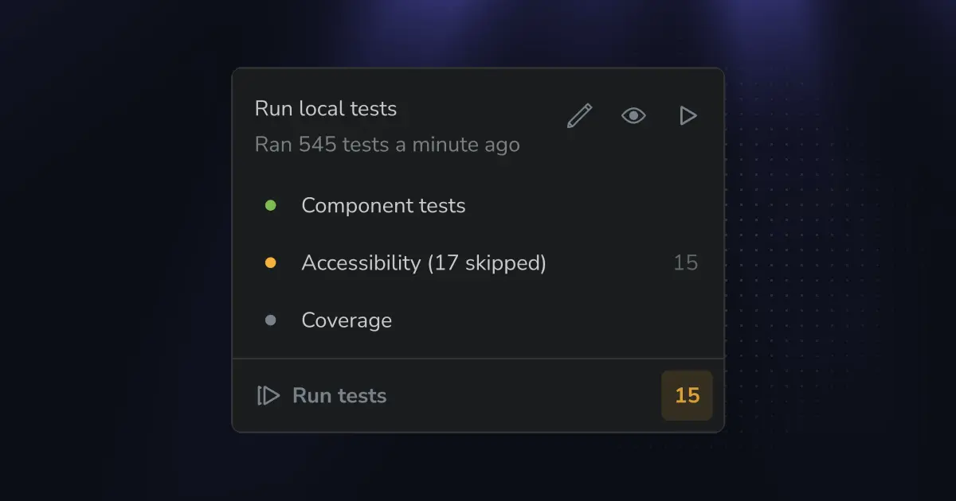Click the pencil edit icon

point(579,116)
